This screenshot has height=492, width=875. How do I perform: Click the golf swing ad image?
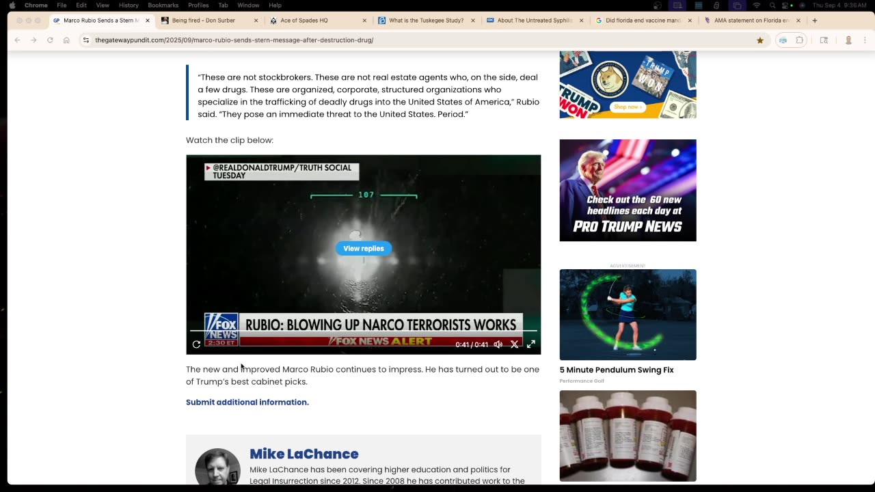coord(628,314)
